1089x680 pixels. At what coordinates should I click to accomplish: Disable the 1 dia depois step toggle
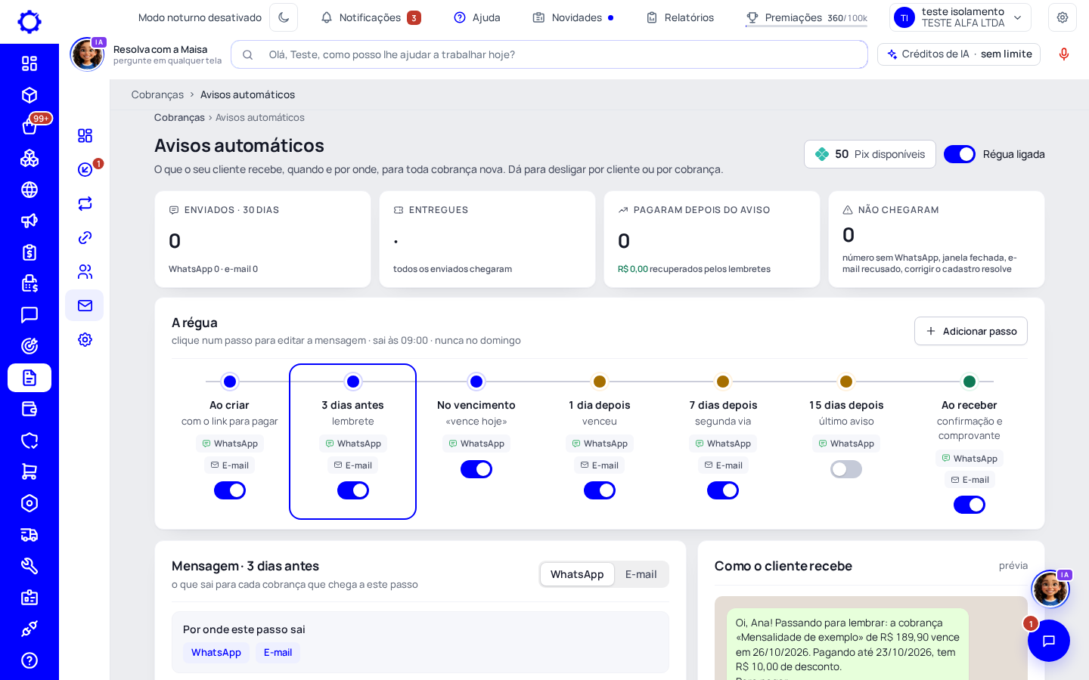tap(600, 490)
